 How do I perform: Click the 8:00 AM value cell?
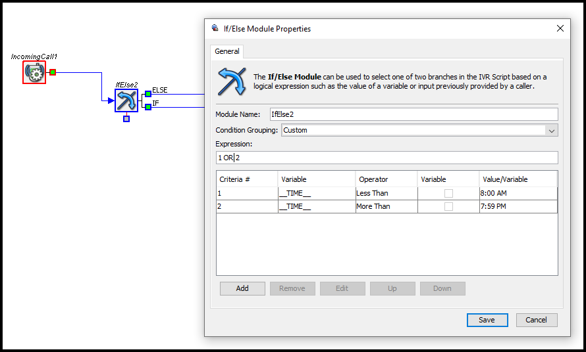tap(518, 193)
